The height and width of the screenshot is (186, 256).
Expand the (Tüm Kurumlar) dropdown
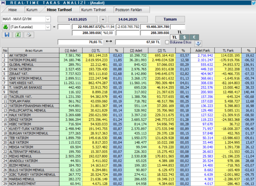point(48,27)
